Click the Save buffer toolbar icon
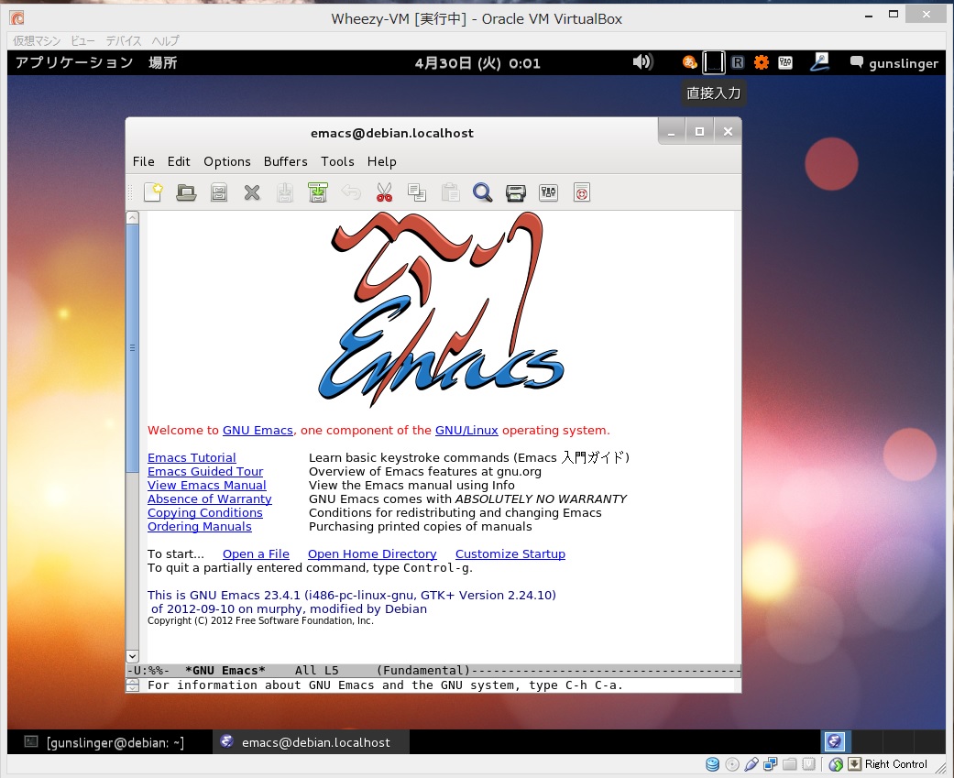 tap(285, 192)
